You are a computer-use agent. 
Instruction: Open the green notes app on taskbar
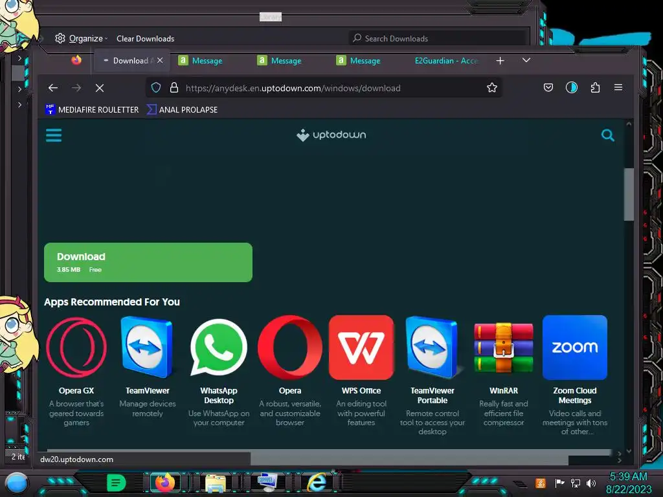pos(117,482)
